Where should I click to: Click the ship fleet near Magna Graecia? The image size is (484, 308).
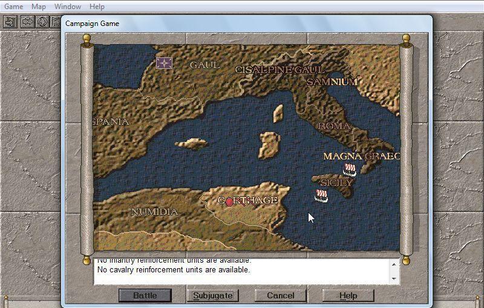click(x=349, y=169)
